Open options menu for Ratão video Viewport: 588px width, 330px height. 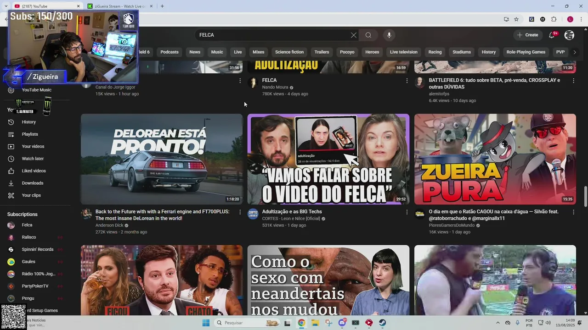573,212
